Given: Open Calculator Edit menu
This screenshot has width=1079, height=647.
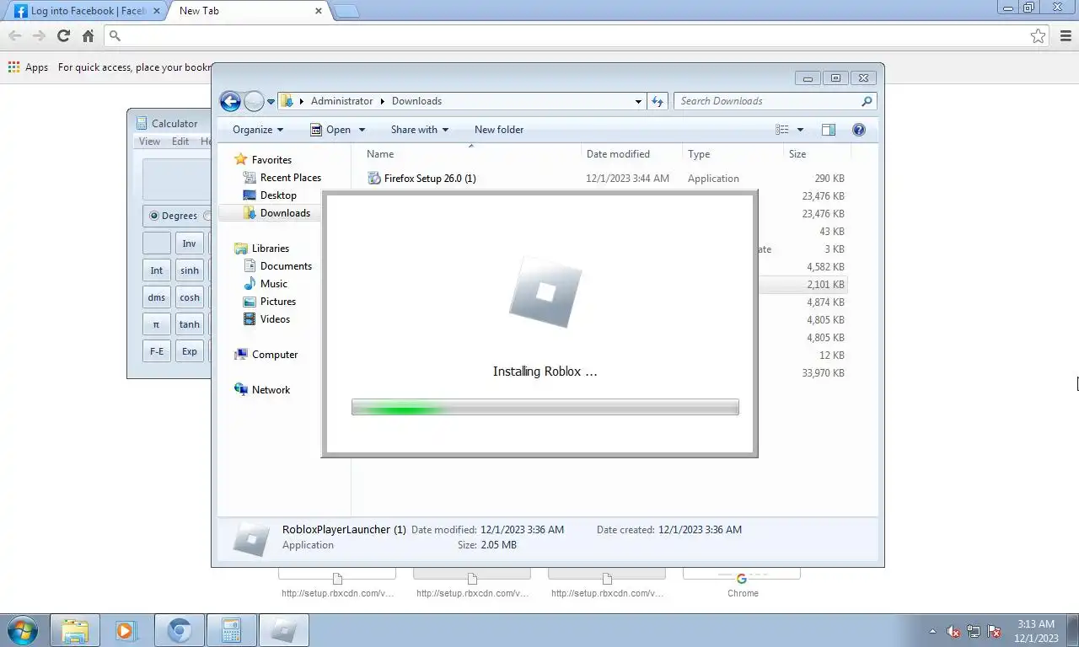Looking at the screenshot, I should [x=180, y=142].
